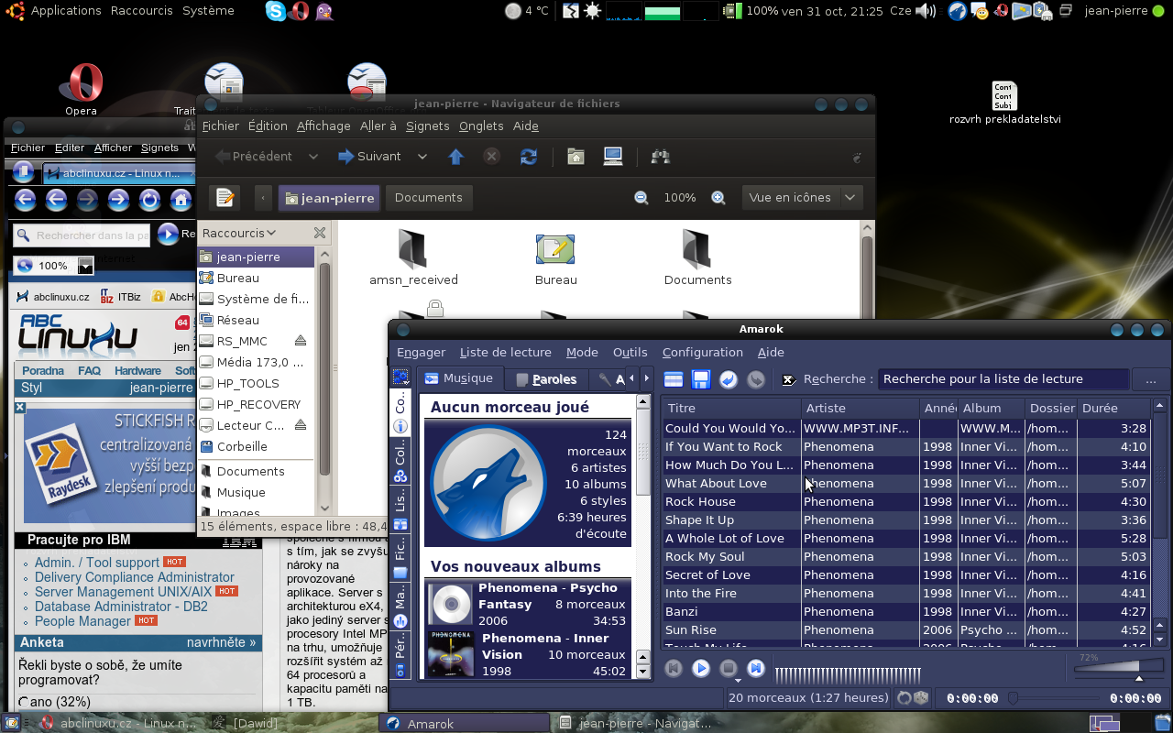Open Amarok's Outils menu
The height and width of the screenshot is (733, 1173).
pyautogui.click(x=630, y=352)
